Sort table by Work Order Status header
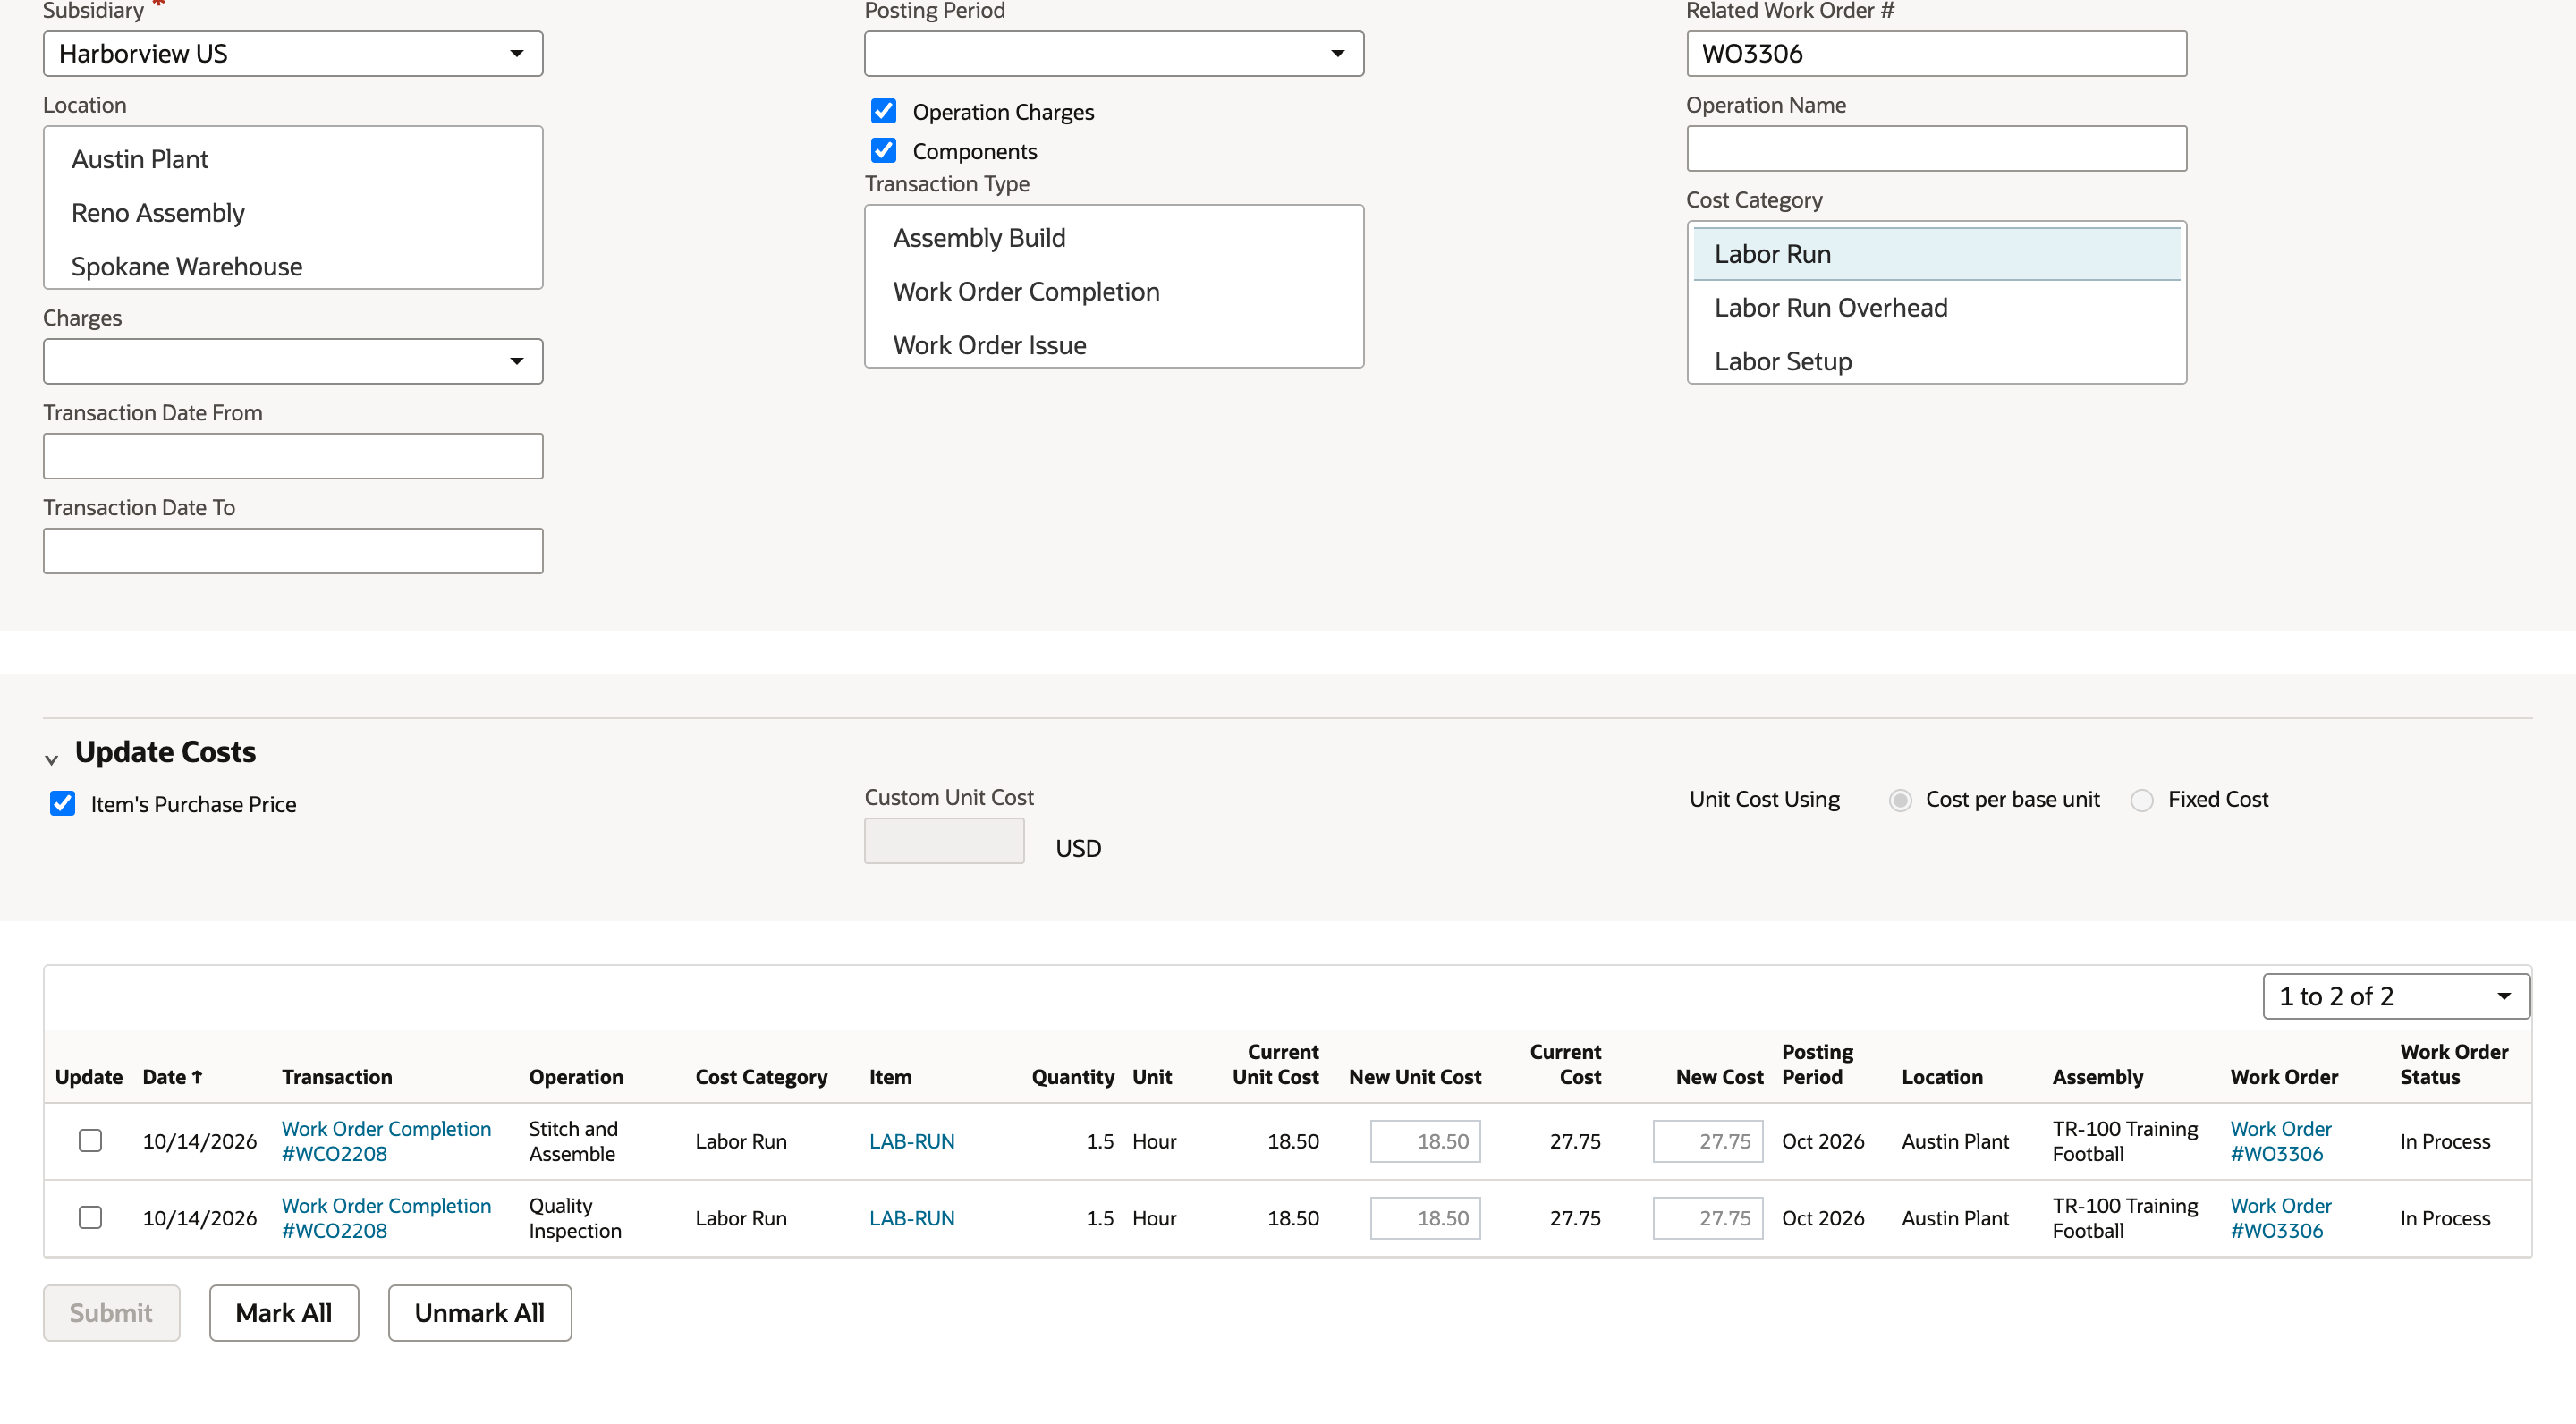 coord(2454,1064)
